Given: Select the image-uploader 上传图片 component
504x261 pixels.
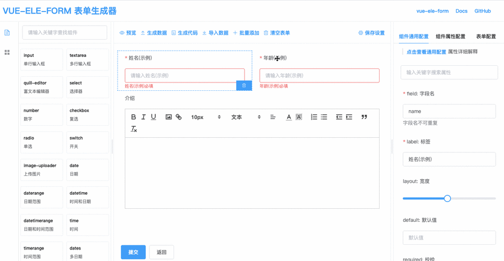Looking at the screenshot, I should point(41,170).
